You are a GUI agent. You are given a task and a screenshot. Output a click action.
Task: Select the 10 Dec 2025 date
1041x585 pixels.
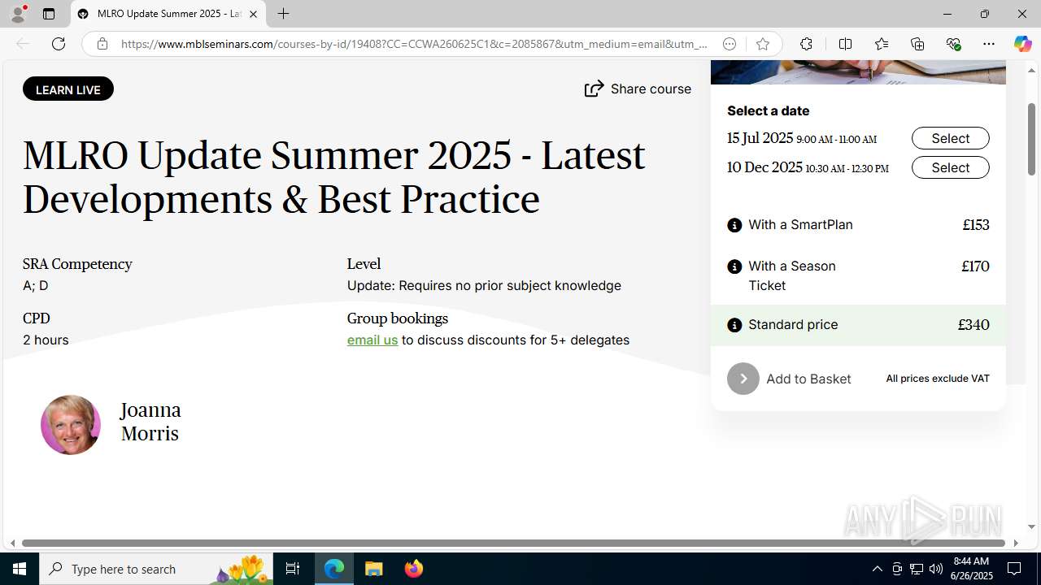tap(950, 167)
